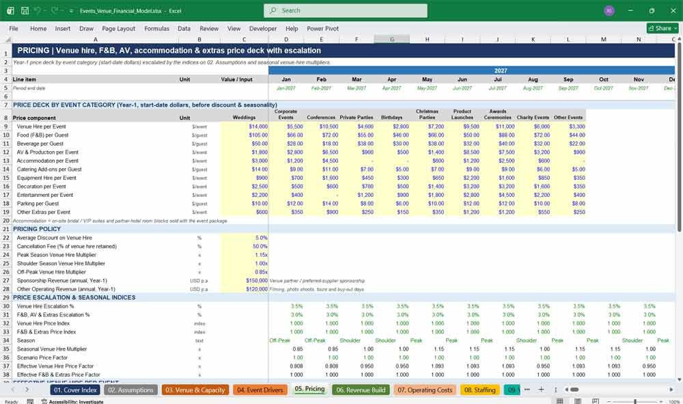Select Average Discount value 5.0%
Viewport: 683px width, 404px height.
(x=245, y=237)
